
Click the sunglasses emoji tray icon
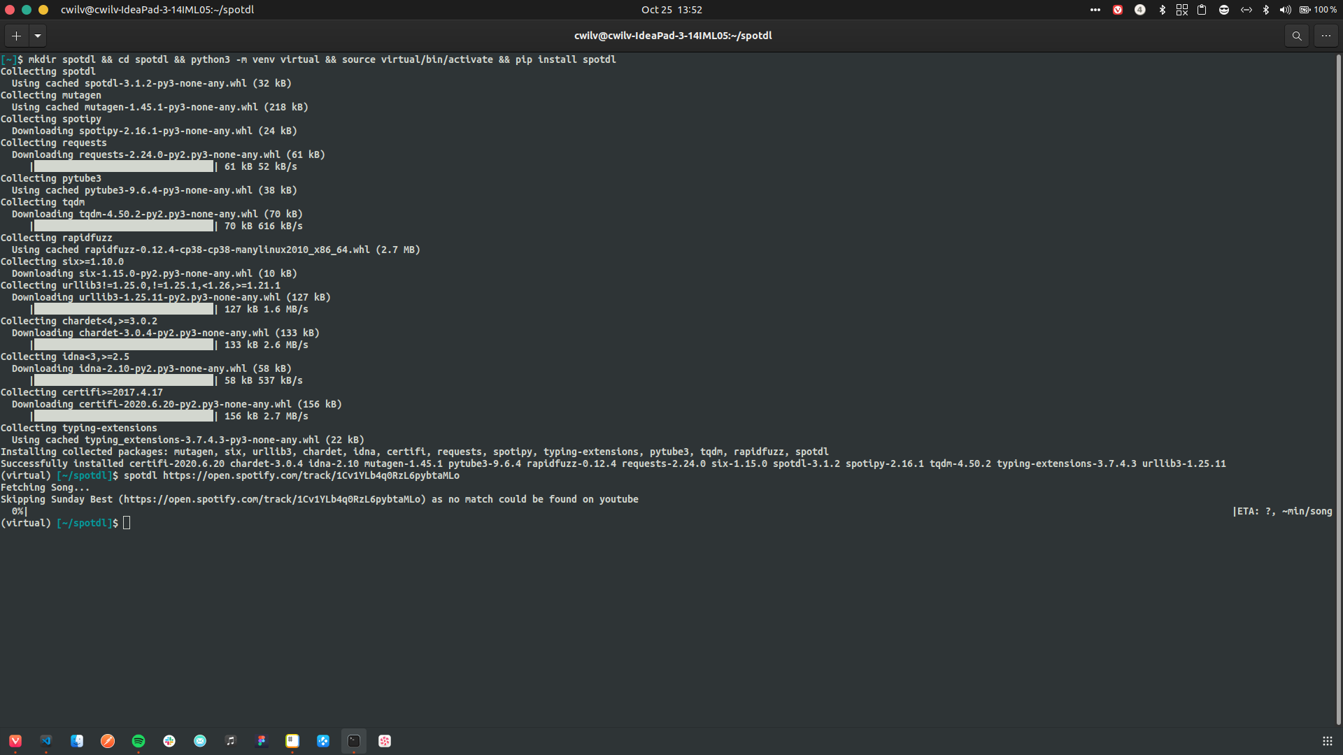click(x=1224, y=10)
